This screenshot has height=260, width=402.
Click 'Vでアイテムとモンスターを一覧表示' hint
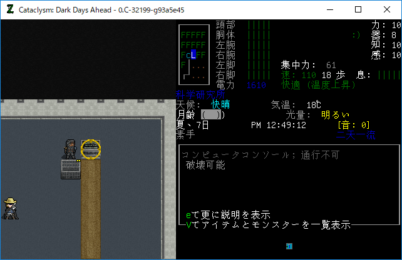coord(268,225)
